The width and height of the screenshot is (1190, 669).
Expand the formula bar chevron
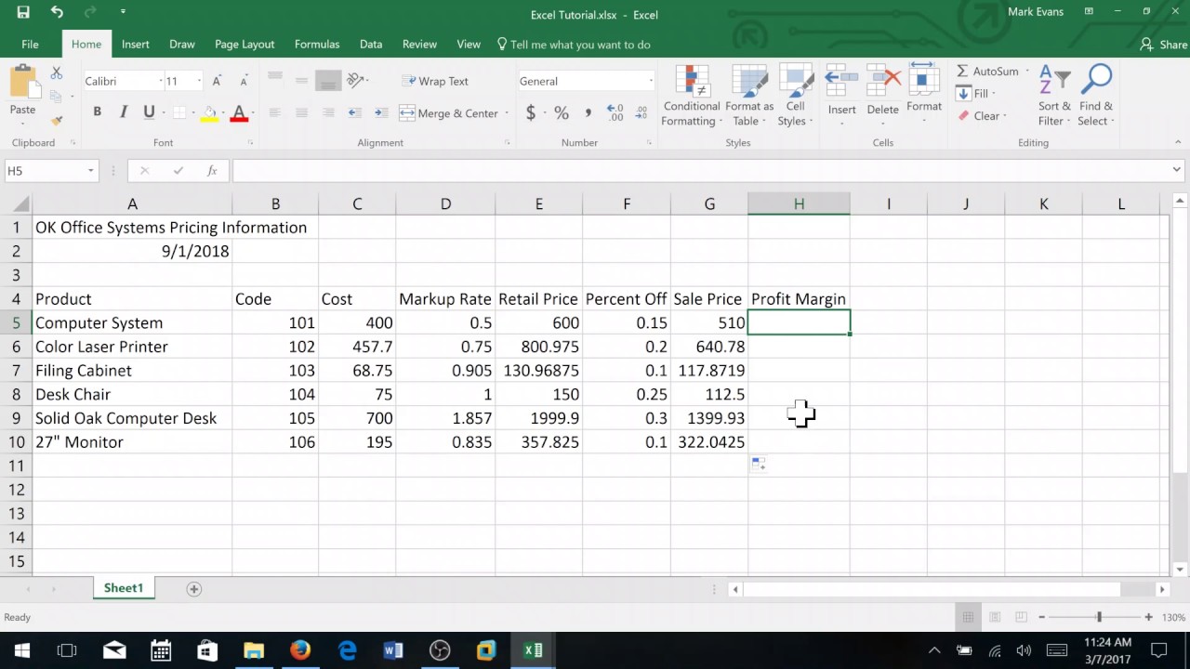coord(1176,170)
